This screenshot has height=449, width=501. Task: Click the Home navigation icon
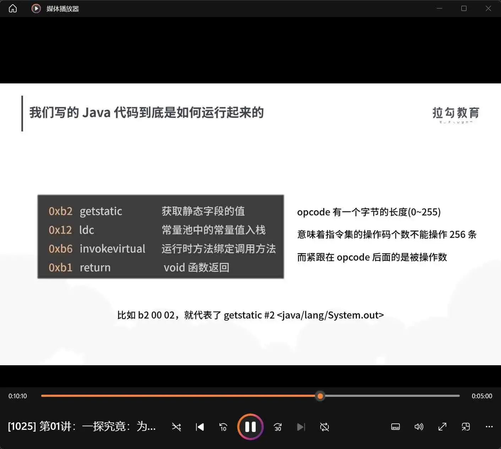click(x=12, y=8)
